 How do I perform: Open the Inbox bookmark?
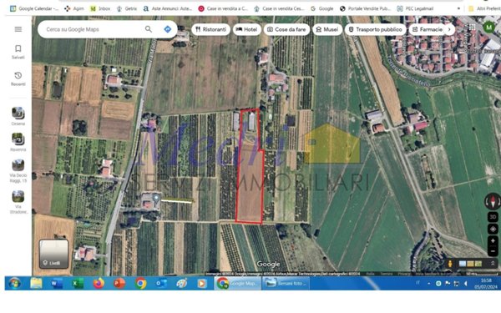point(100,8)
